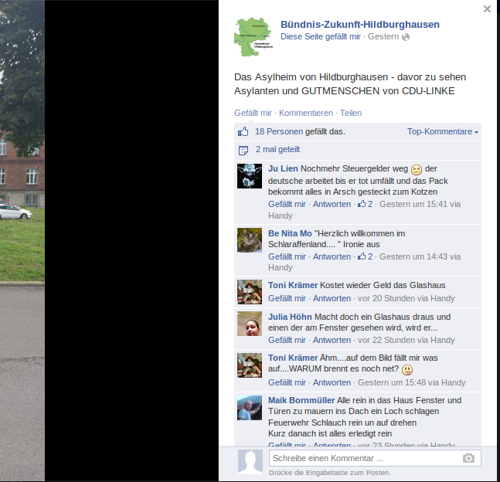Open Ju Lien's profile picture

coord(250,176)
